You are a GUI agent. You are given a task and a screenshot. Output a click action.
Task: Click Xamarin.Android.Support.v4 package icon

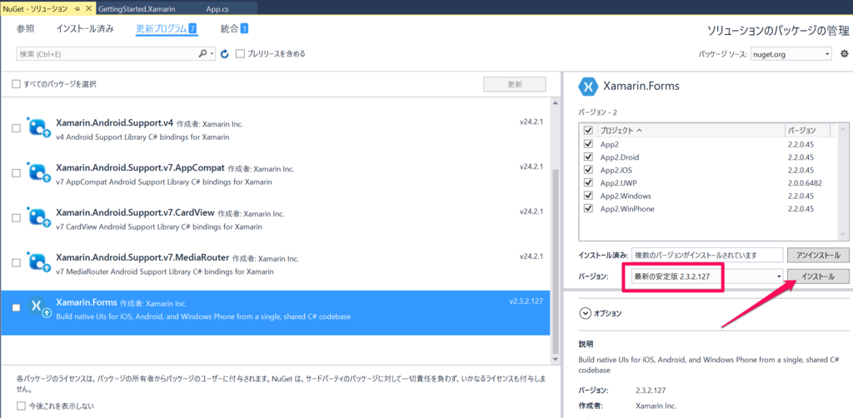(40, 128)
